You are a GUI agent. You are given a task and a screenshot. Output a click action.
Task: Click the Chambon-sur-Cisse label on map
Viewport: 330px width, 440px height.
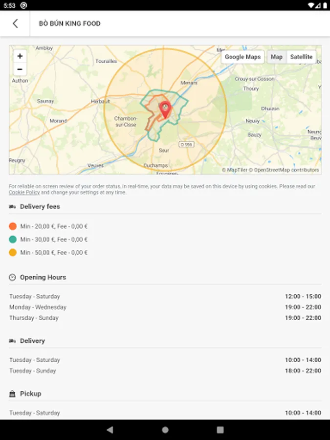click(x=126, y=122)
